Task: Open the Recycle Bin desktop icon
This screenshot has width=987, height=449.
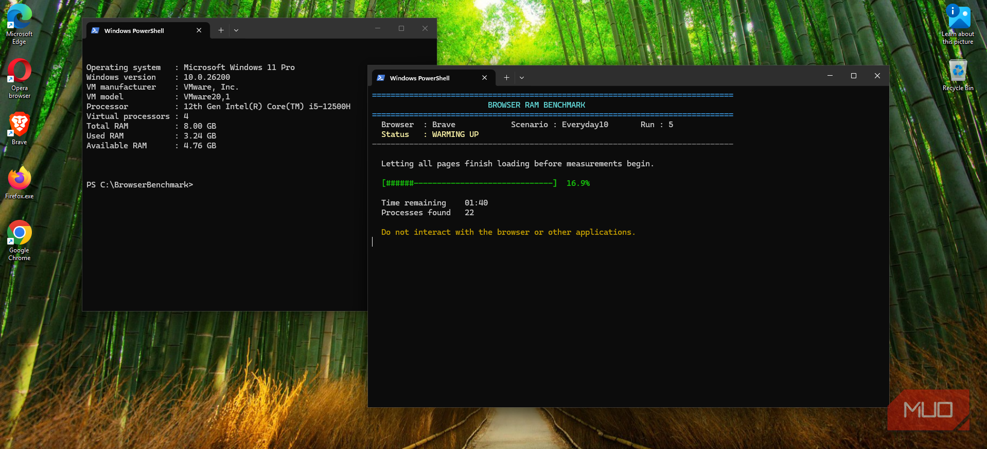Action: [958, 75]
